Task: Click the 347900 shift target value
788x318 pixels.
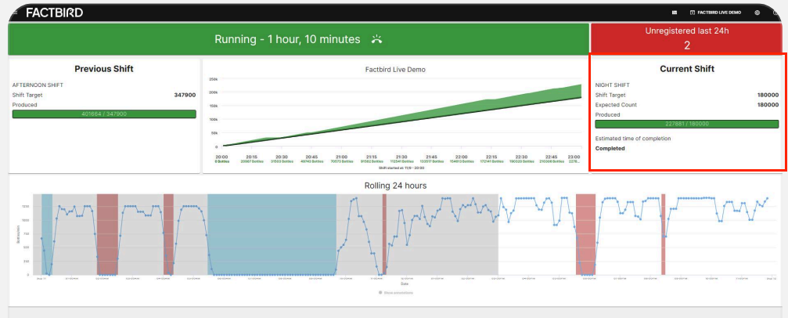Action: click(185, 95)
